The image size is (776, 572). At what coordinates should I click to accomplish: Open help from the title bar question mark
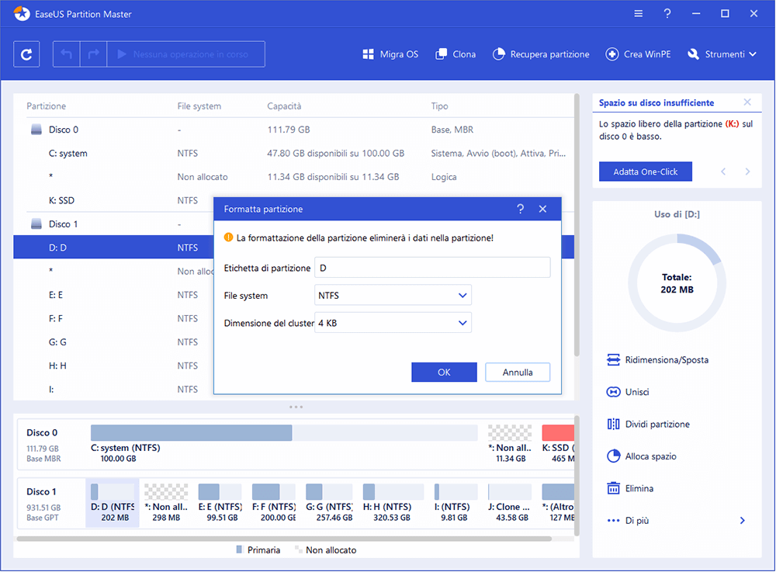coord(667,13)
